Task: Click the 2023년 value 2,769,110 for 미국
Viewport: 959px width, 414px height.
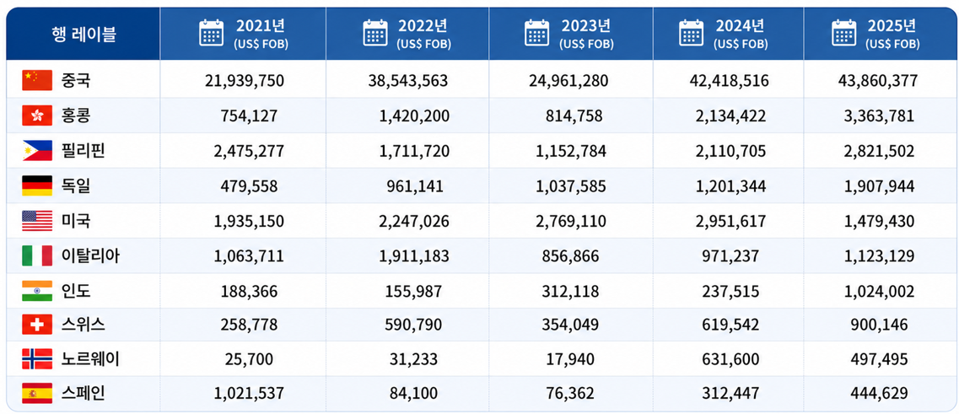Action: pyautogui.click(x=571, y=221)
